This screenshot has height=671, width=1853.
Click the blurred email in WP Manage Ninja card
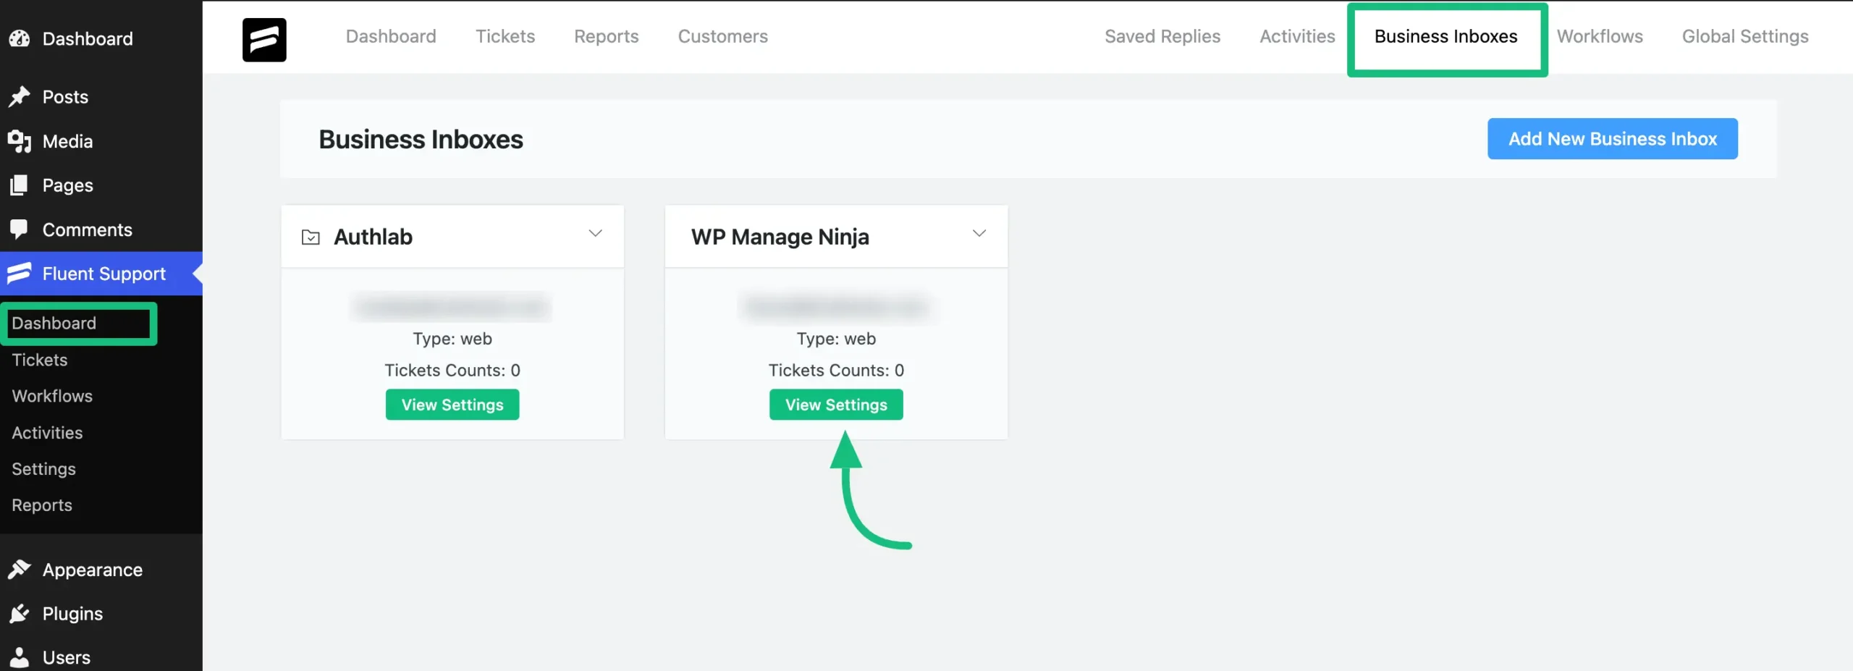[836, 308]
